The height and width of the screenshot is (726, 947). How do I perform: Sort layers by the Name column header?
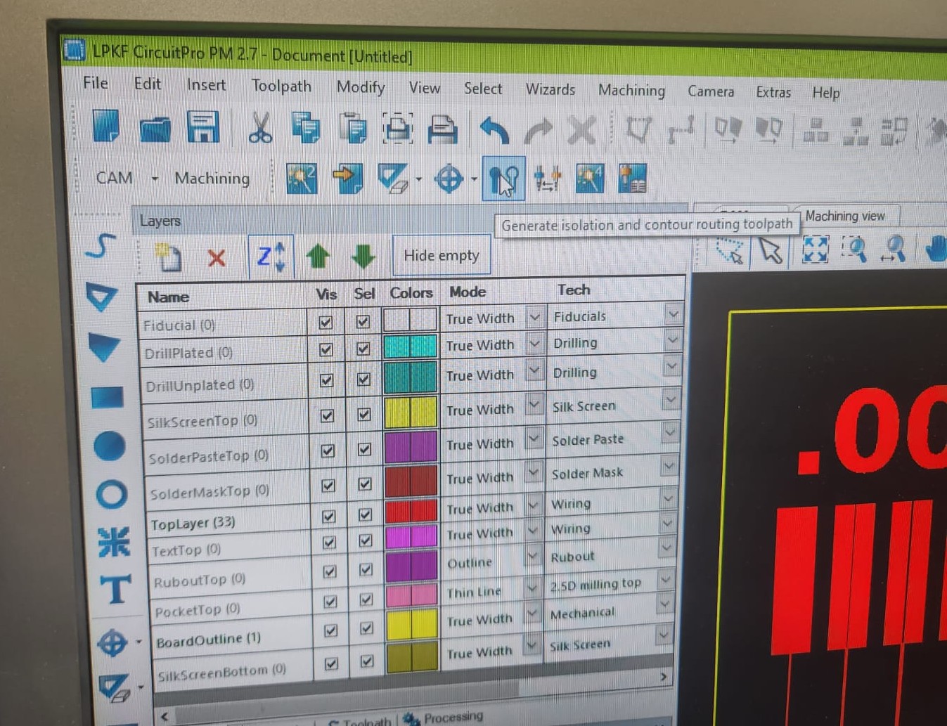[x=168, y=297]
